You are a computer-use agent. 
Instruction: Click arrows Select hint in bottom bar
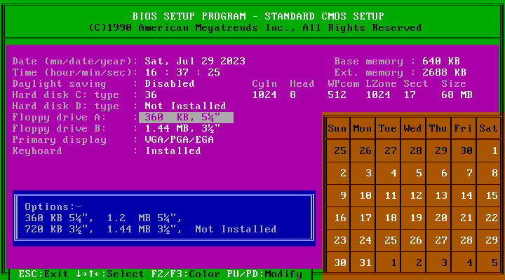(110, 274)
